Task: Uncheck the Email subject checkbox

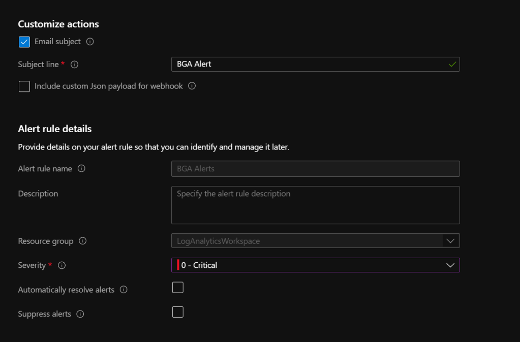Action: pyautogui.click(x=24, y=42)
